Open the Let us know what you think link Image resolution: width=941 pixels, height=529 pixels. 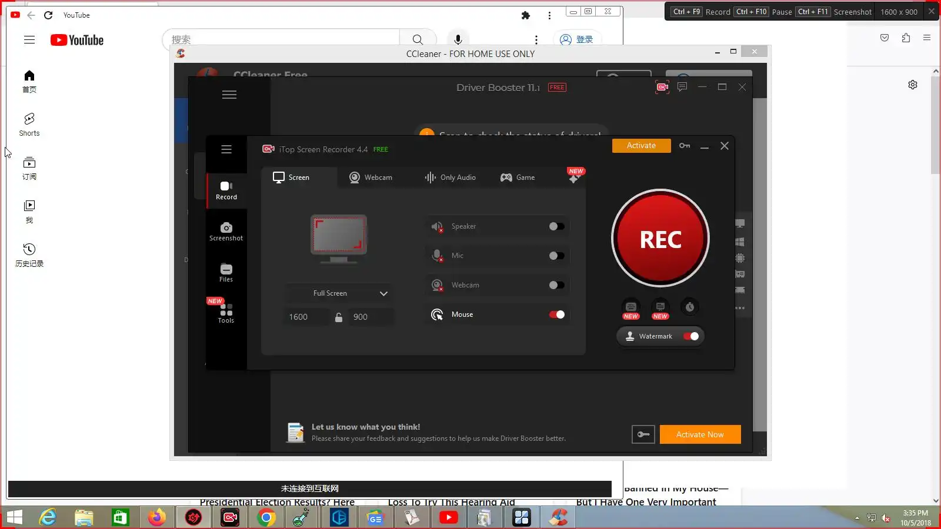(366, 427)
